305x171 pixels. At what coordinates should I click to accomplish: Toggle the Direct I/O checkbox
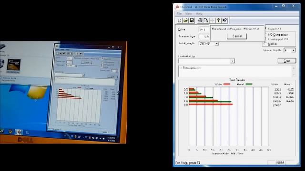pyautogui.click(x=265, y=28)
